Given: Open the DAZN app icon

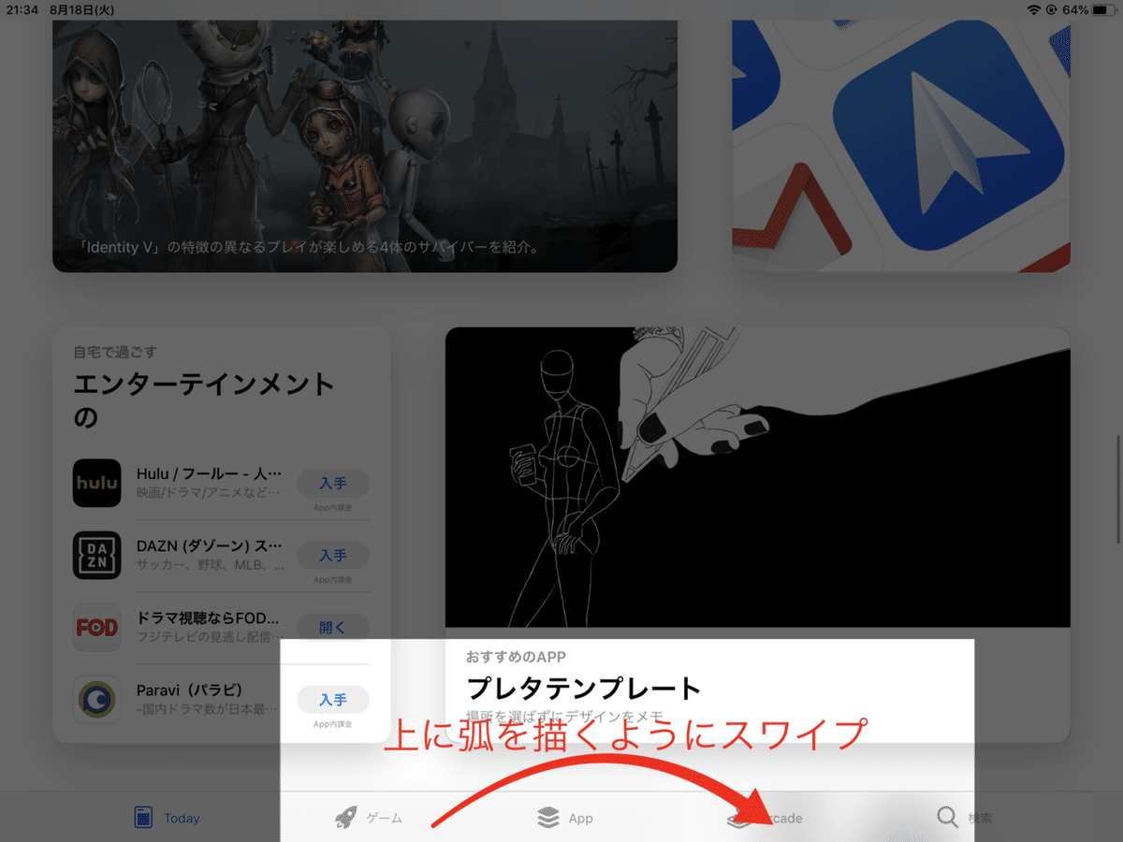Looking at the screenshot, I should (97, 555).
